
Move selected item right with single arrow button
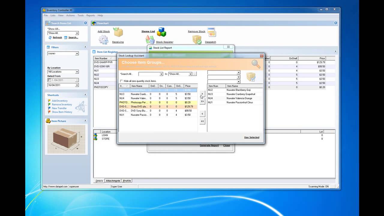202,94
